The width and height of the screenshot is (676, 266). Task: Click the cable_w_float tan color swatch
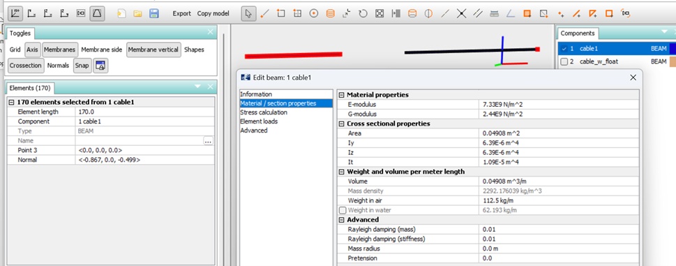(672, 61)
